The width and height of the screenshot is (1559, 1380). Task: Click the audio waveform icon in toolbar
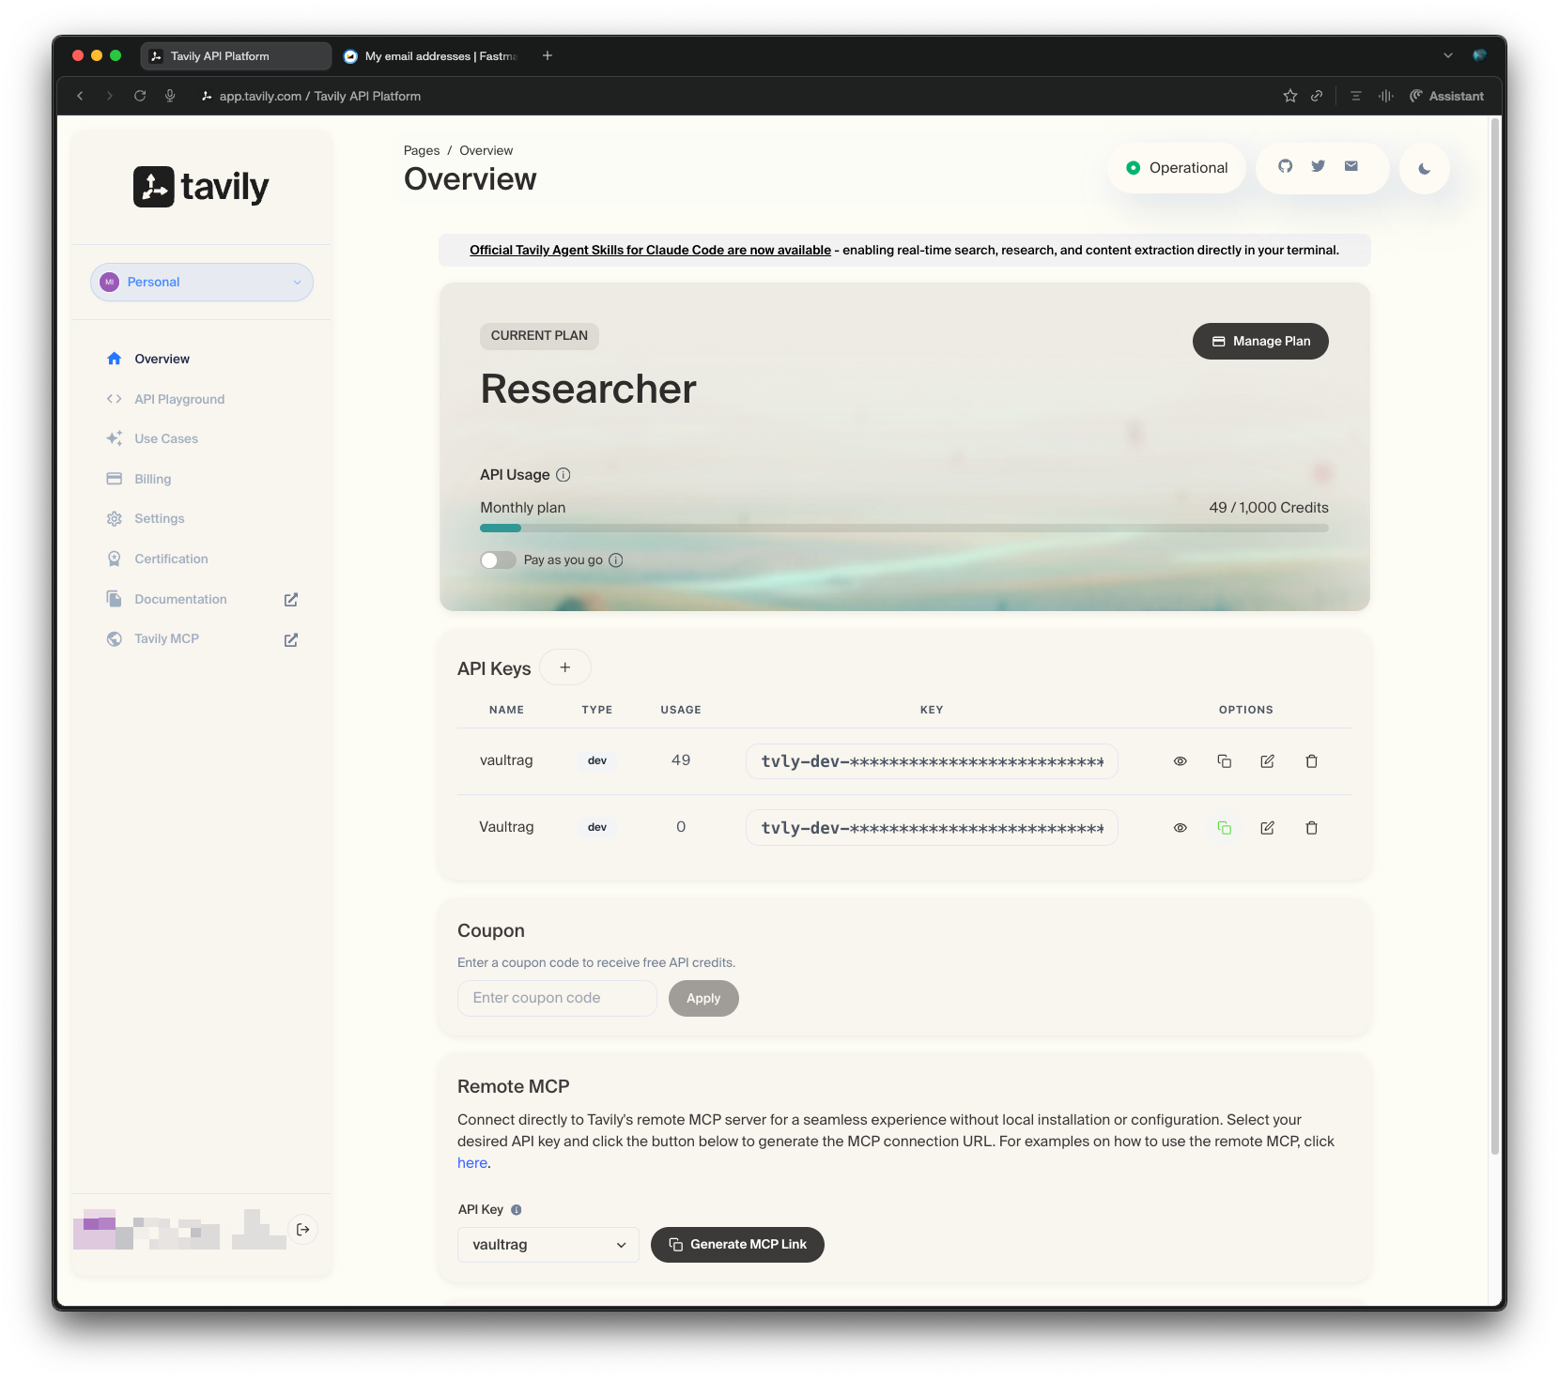coord(1385,96)
